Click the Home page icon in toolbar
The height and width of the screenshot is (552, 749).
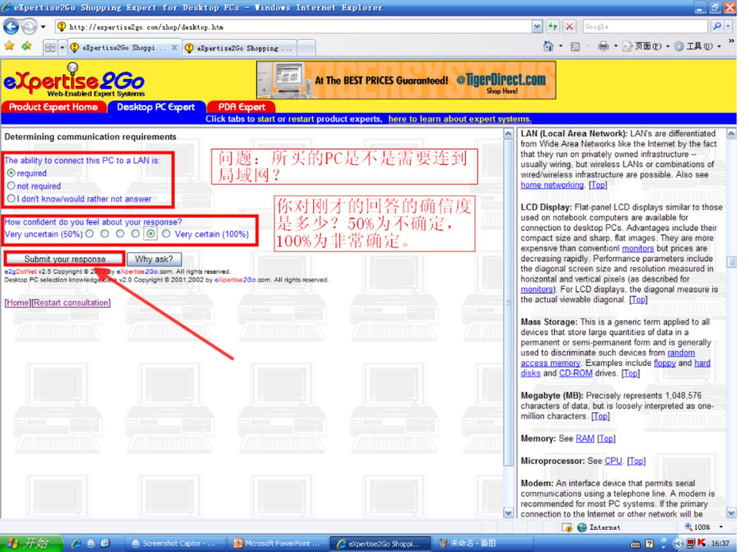(x=548, y=47)
